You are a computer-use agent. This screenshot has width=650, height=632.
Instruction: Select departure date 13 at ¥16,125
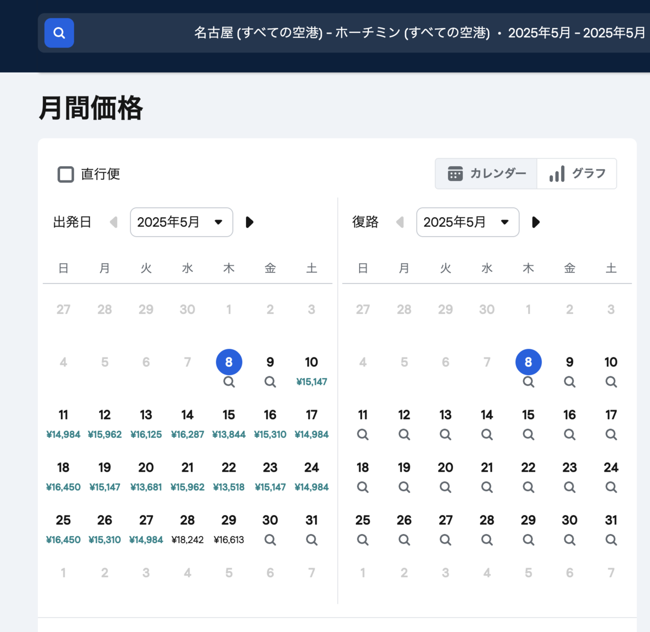click(x=146, y=423)
